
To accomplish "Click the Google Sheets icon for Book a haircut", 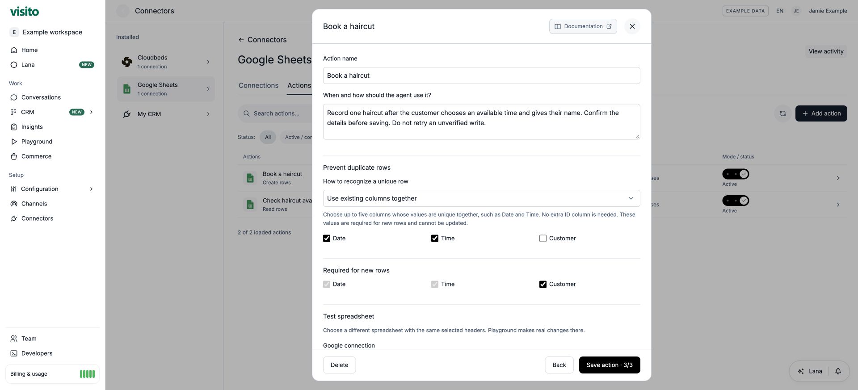I will coord(250,178).
